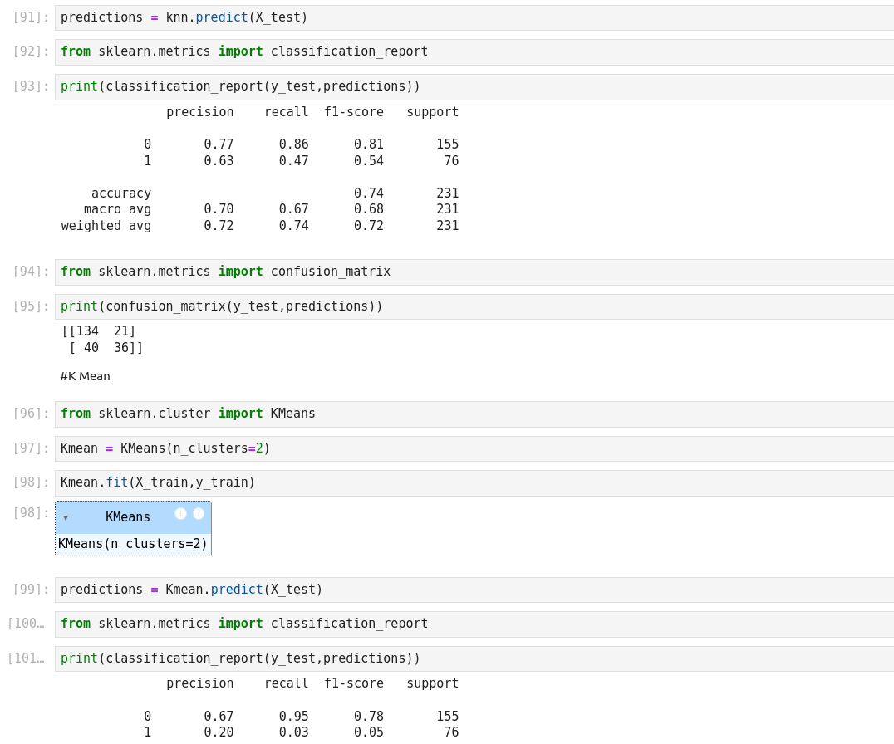Viewport: 894px width, 744px height.
Task: Click the confusion matrix output text
Action: point(101,340)
